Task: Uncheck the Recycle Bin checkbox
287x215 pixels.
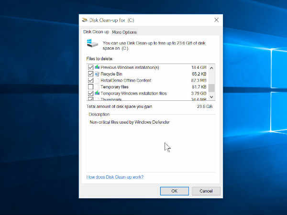Action: 90,74
